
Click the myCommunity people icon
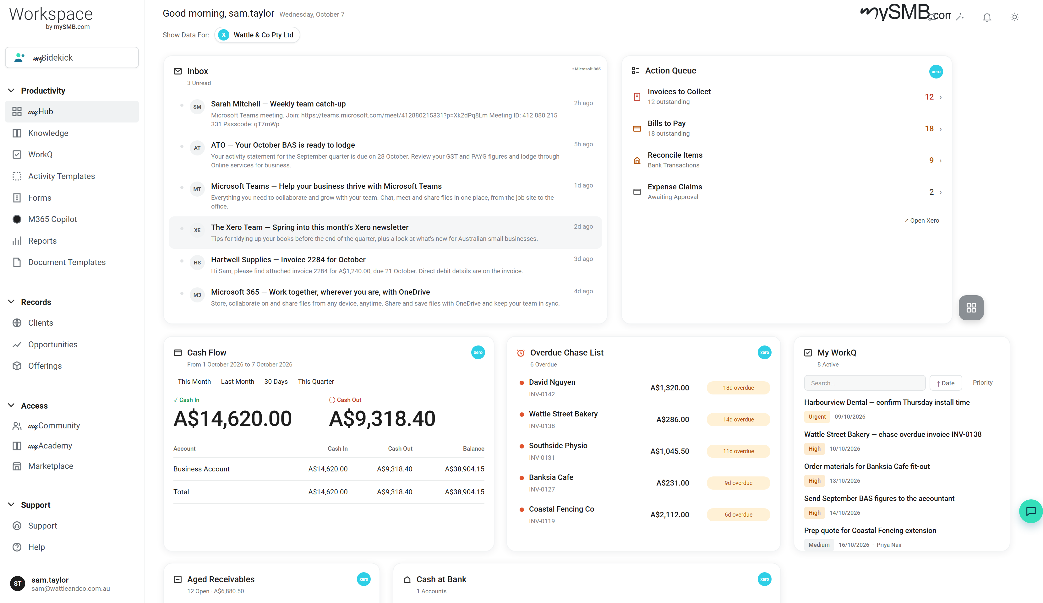pyautogui.click(x=17, y=426)
